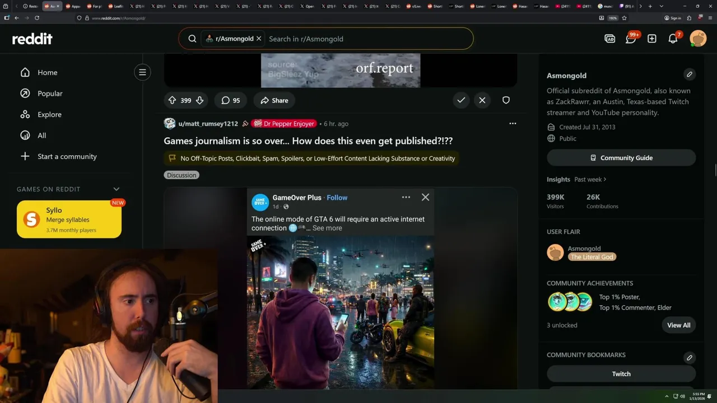Edit Community Bookmarks with pencil icon

point(690,357)
